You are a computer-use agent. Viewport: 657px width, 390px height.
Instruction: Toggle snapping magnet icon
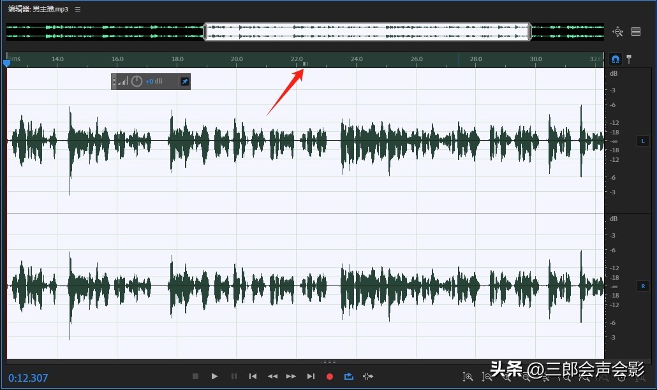click(x=615, y=59)
